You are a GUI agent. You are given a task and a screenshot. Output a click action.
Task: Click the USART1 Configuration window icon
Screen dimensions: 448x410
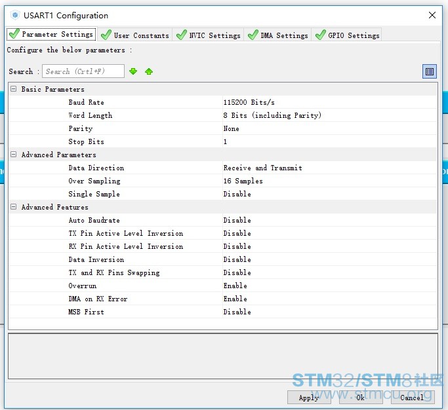[x=15, y=15]
